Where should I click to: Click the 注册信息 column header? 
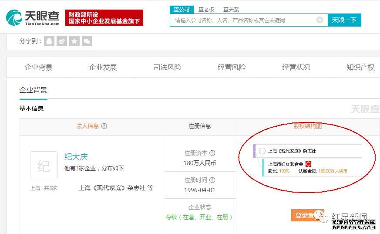click(x=200, y=126)
